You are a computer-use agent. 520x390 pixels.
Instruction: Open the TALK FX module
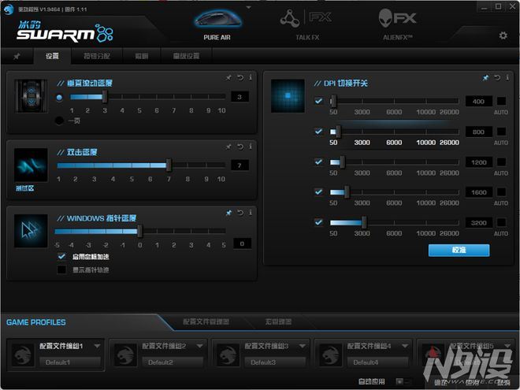click(x=306, y=25)
